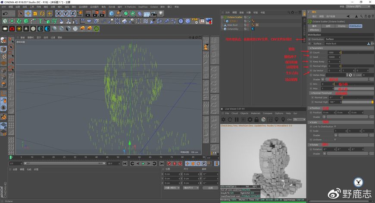
Task: Switch to Effectors tab
Action: pos(314,30)
